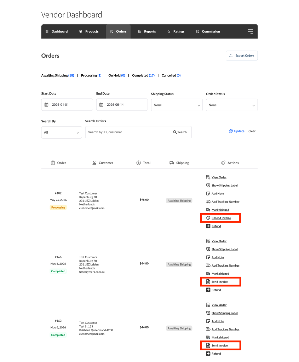Click the Ratings star icon
This screenshot has height=362, width=299.
[x=169, y=31]
